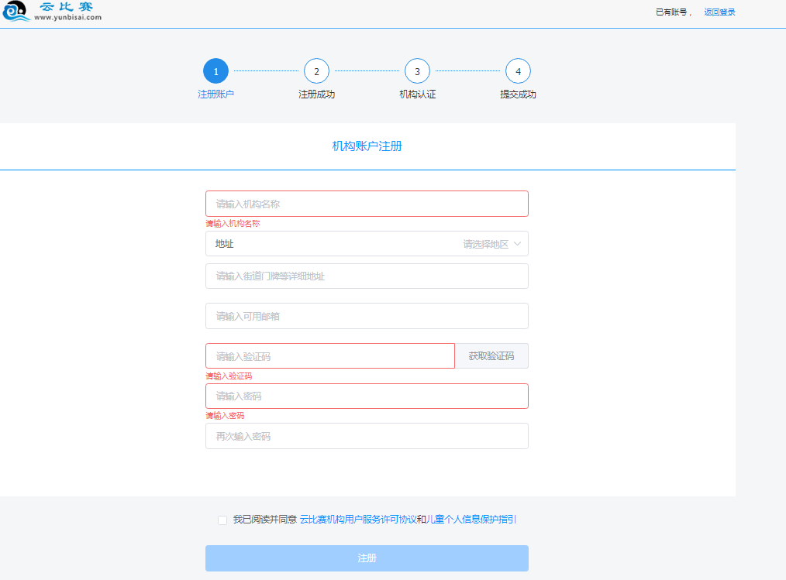Click the 注册 submit button
The height and width of the screenshot is (580, 786).
(367, 558)
